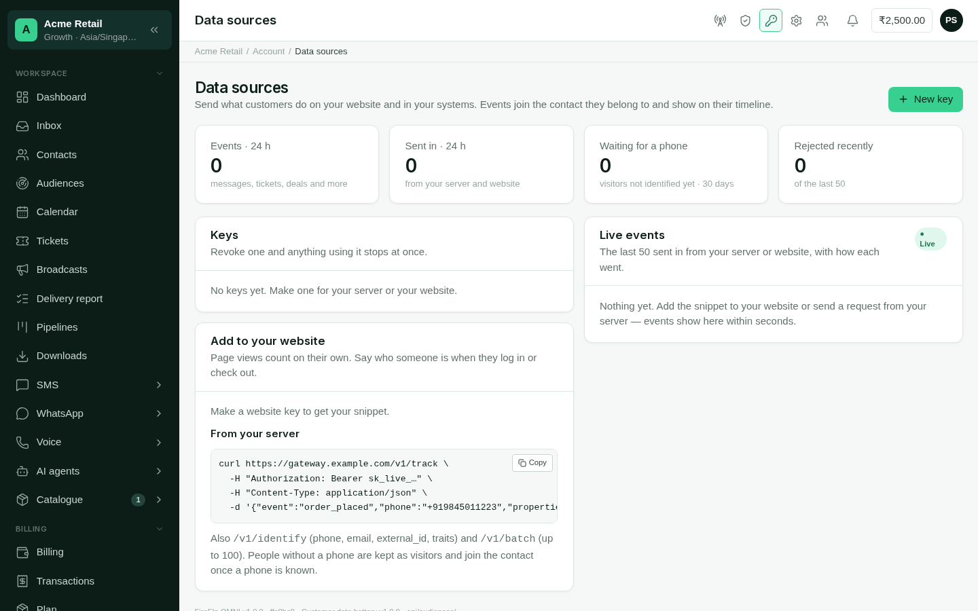This screenshot has width=978, height=611.
Task: Follow the Account breadcrumb link
Action: click(269, 52)
